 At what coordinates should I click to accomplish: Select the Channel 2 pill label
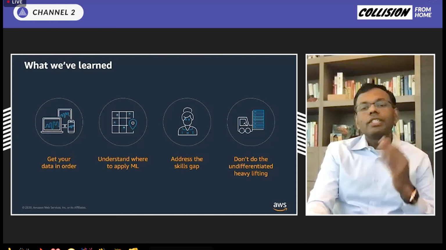coord(54,12)
